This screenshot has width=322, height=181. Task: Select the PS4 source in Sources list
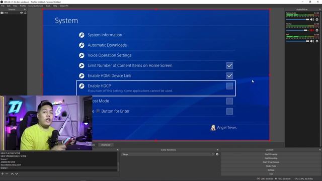[x=14, y=13]
